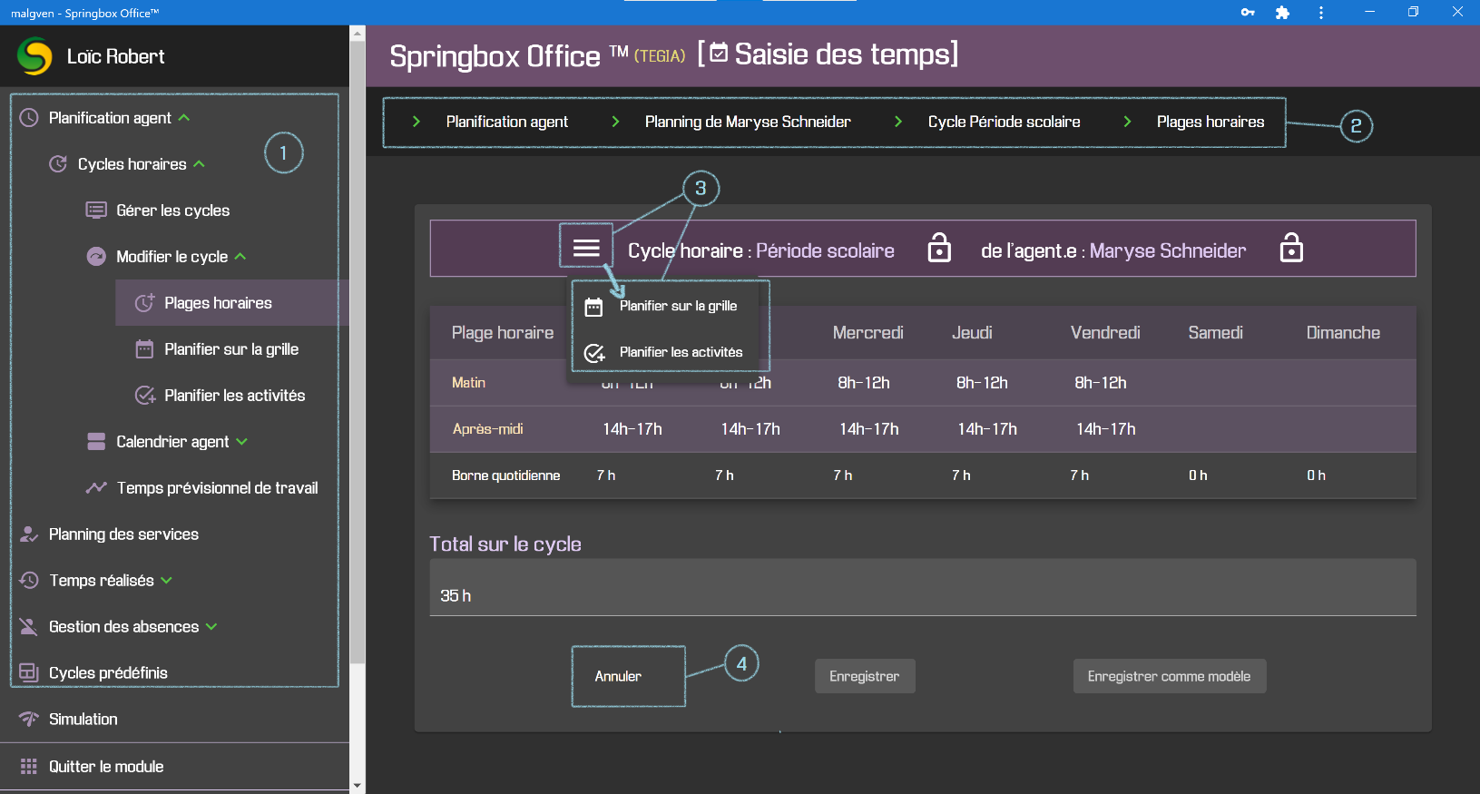Click the Cycles horaires clock icon

58,164
